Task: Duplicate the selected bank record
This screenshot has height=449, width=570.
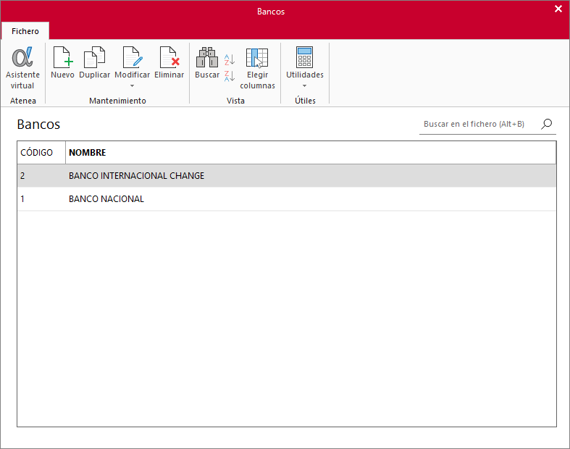Action: pos(94,62)
